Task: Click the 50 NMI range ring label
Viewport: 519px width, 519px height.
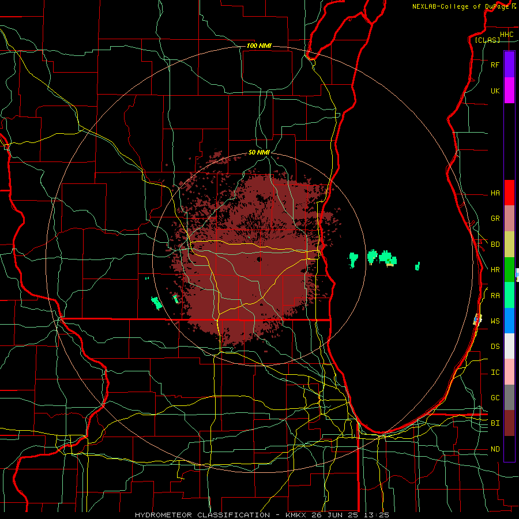Action: pos(259,152)
